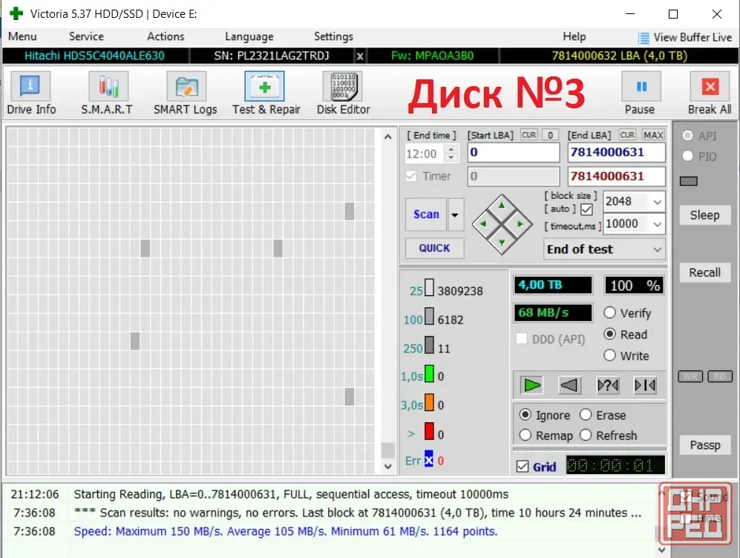Click the Start LBA input field
This screenshot has width=740, height=558.
514,152
